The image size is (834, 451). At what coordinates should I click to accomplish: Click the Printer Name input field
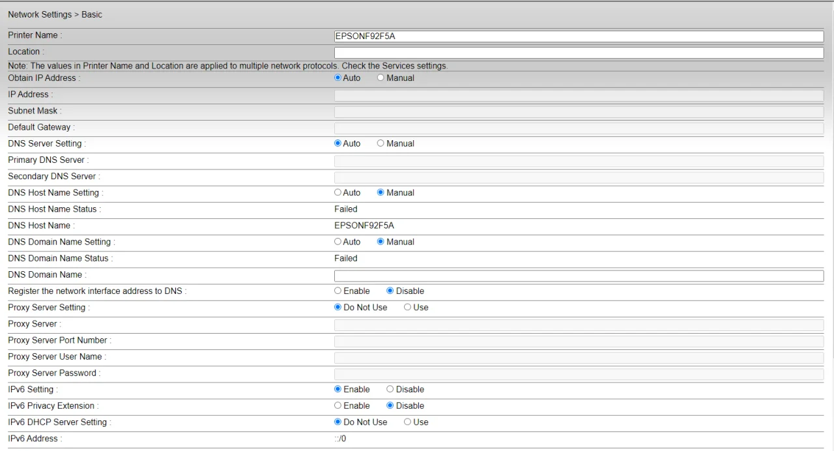579,36
